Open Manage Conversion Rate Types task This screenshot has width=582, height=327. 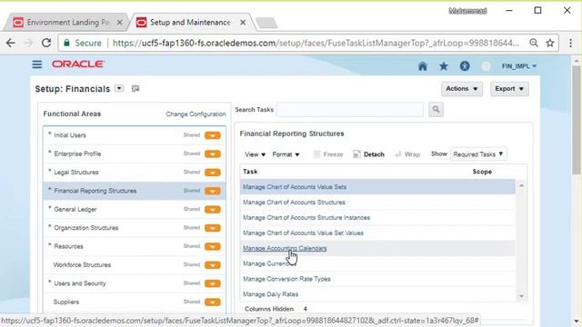(286, 279)
